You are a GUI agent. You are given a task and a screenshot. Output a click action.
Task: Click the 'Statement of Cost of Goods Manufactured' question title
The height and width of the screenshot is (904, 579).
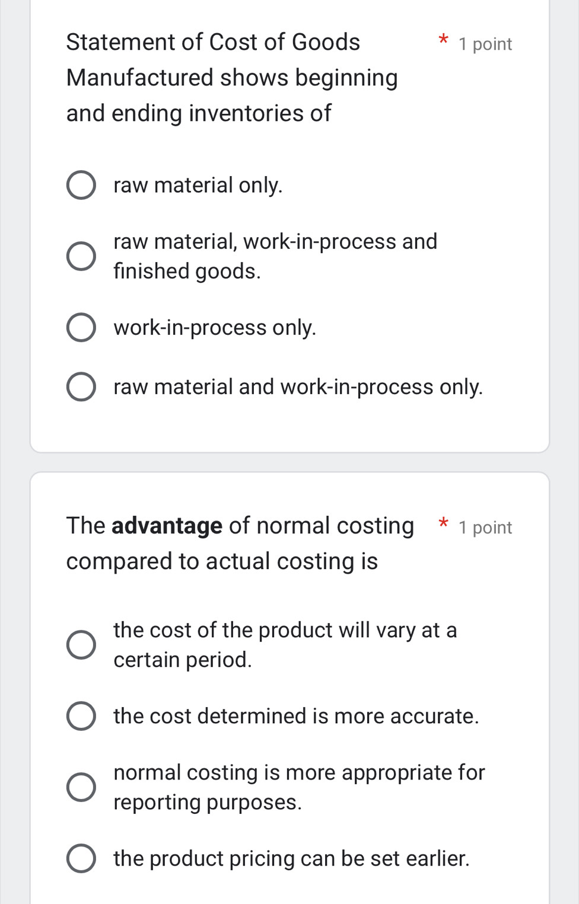click(231, 78)
